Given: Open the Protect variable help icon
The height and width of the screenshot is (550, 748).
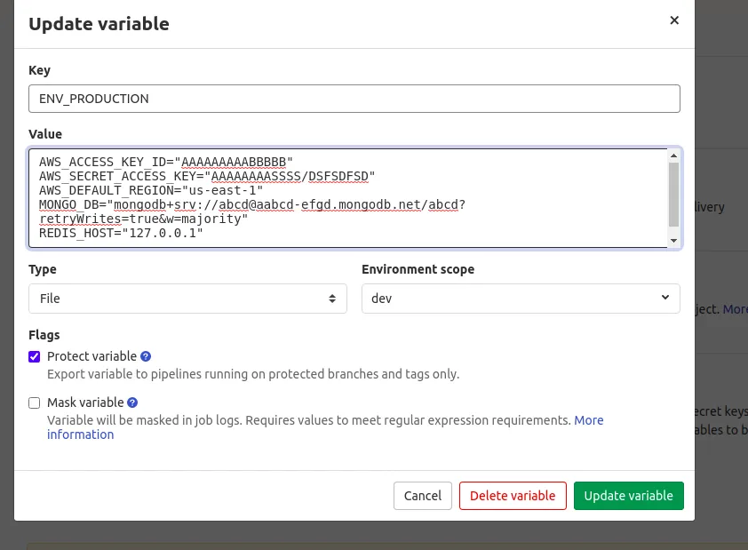Looking at the screenshot, I should click(147, 356).
